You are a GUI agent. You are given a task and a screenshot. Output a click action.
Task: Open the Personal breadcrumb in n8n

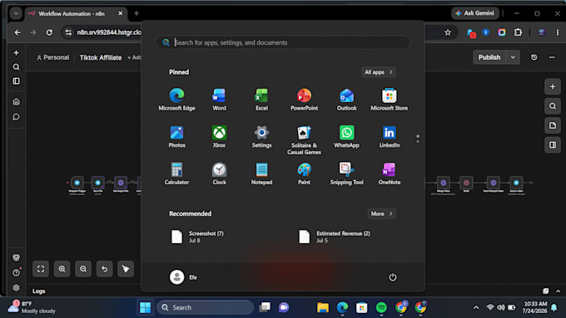pyautogui.click(x=53, y=57)
